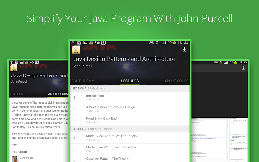
Task: Open instructor John Purcell profile photo
Action: pos(15,159)
